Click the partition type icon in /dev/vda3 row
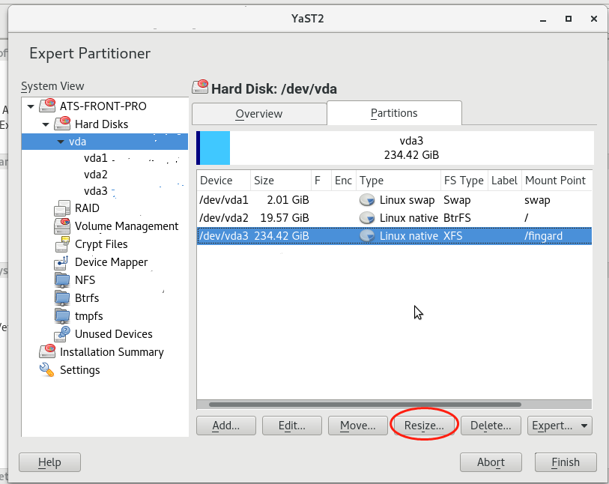This screenshot has width=609, height=484. tap(367, 236)
